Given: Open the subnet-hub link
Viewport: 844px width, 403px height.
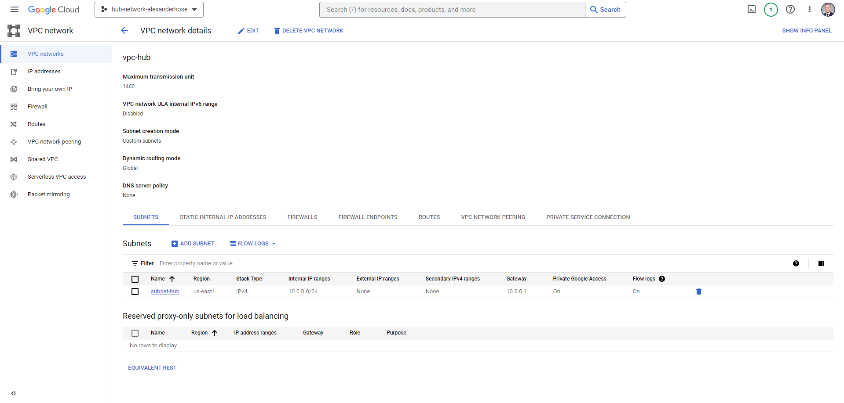Looking at the screenshot, I should (165, 291).
